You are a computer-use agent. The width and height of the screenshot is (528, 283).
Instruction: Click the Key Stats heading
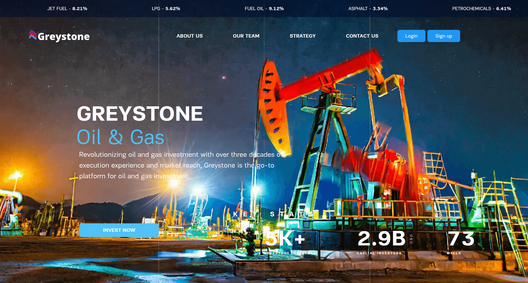[273, 214]
